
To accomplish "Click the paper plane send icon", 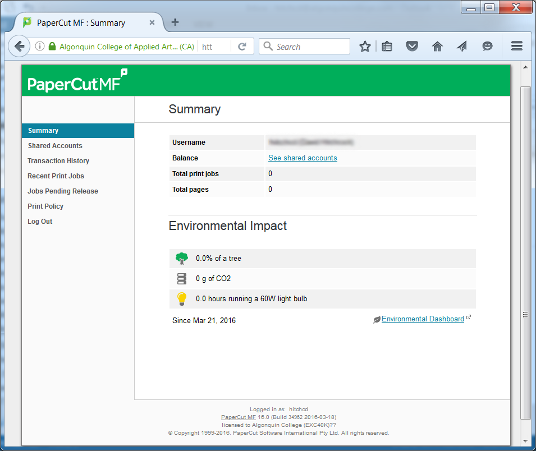I will pos(462,47).
